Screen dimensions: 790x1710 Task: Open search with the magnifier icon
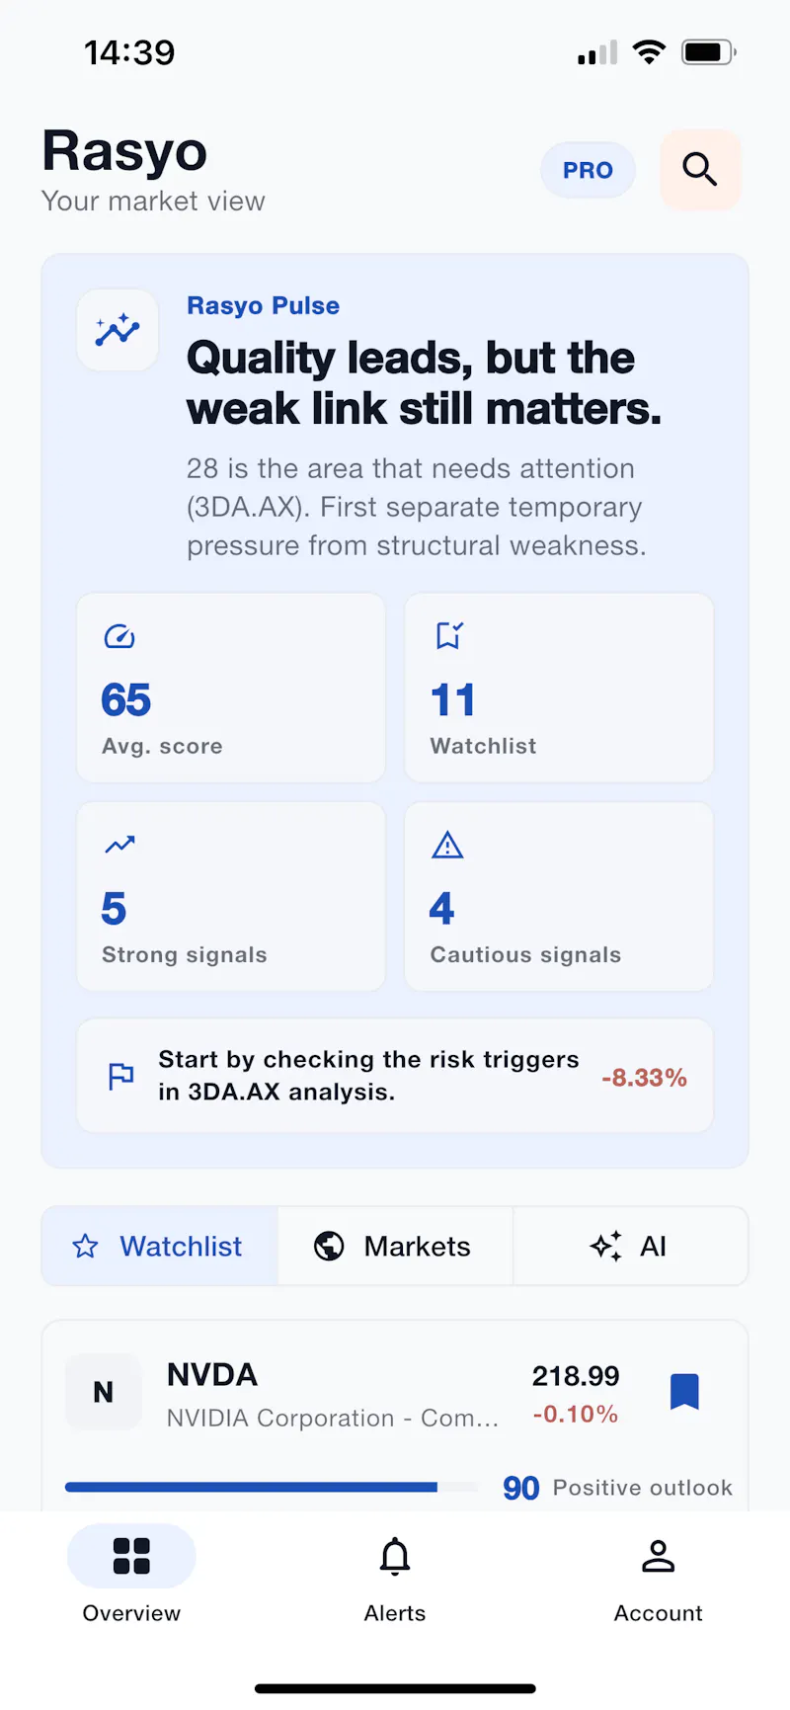click(699, 169)
